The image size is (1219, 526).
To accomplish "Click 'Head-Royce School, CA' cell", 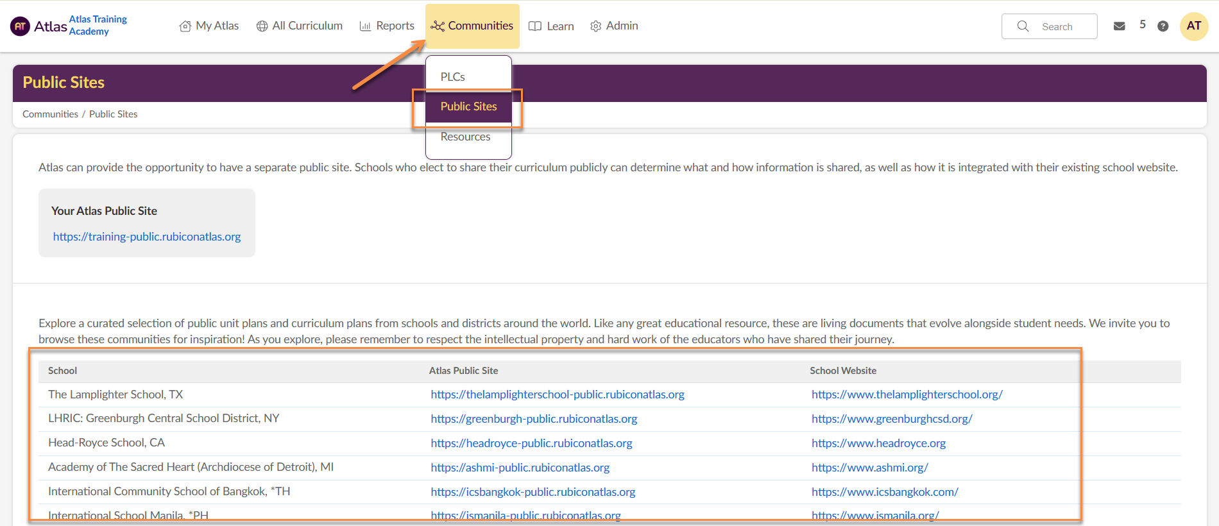I will coord(107,443).
